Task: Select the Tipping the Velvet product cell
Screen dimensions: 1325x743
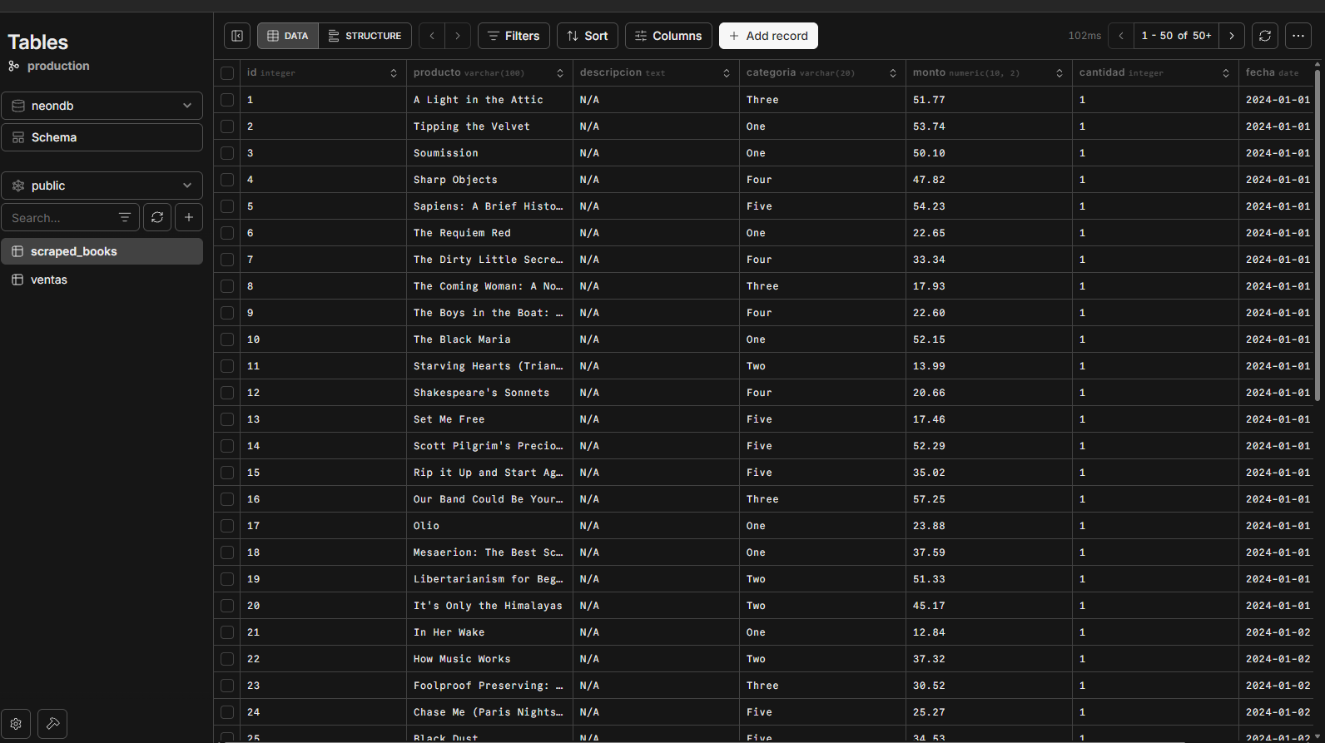Action: 489,126
